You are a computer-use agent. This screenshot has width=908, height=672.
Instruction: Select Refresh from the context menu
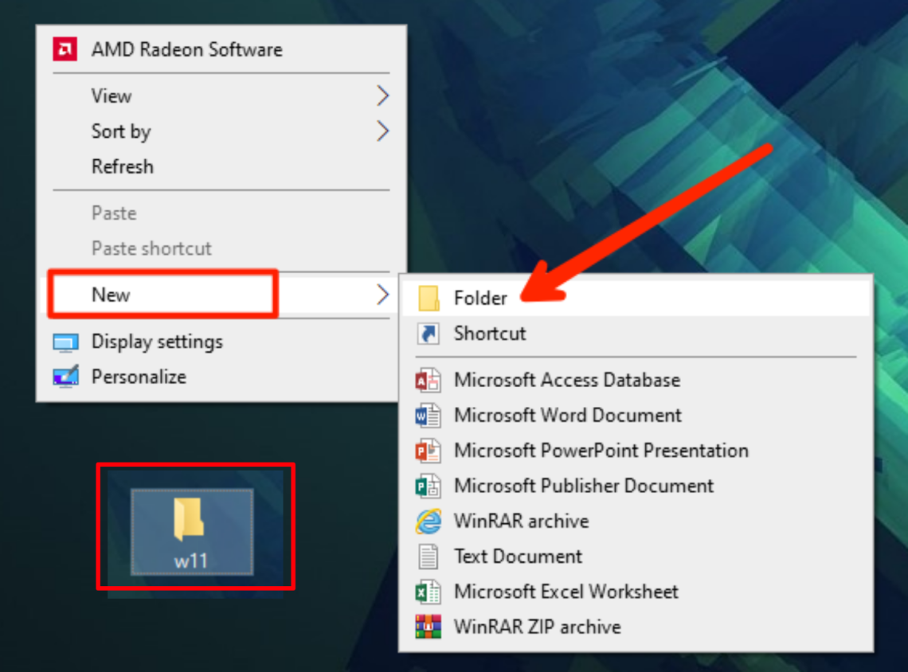click(x=123, y=166)
